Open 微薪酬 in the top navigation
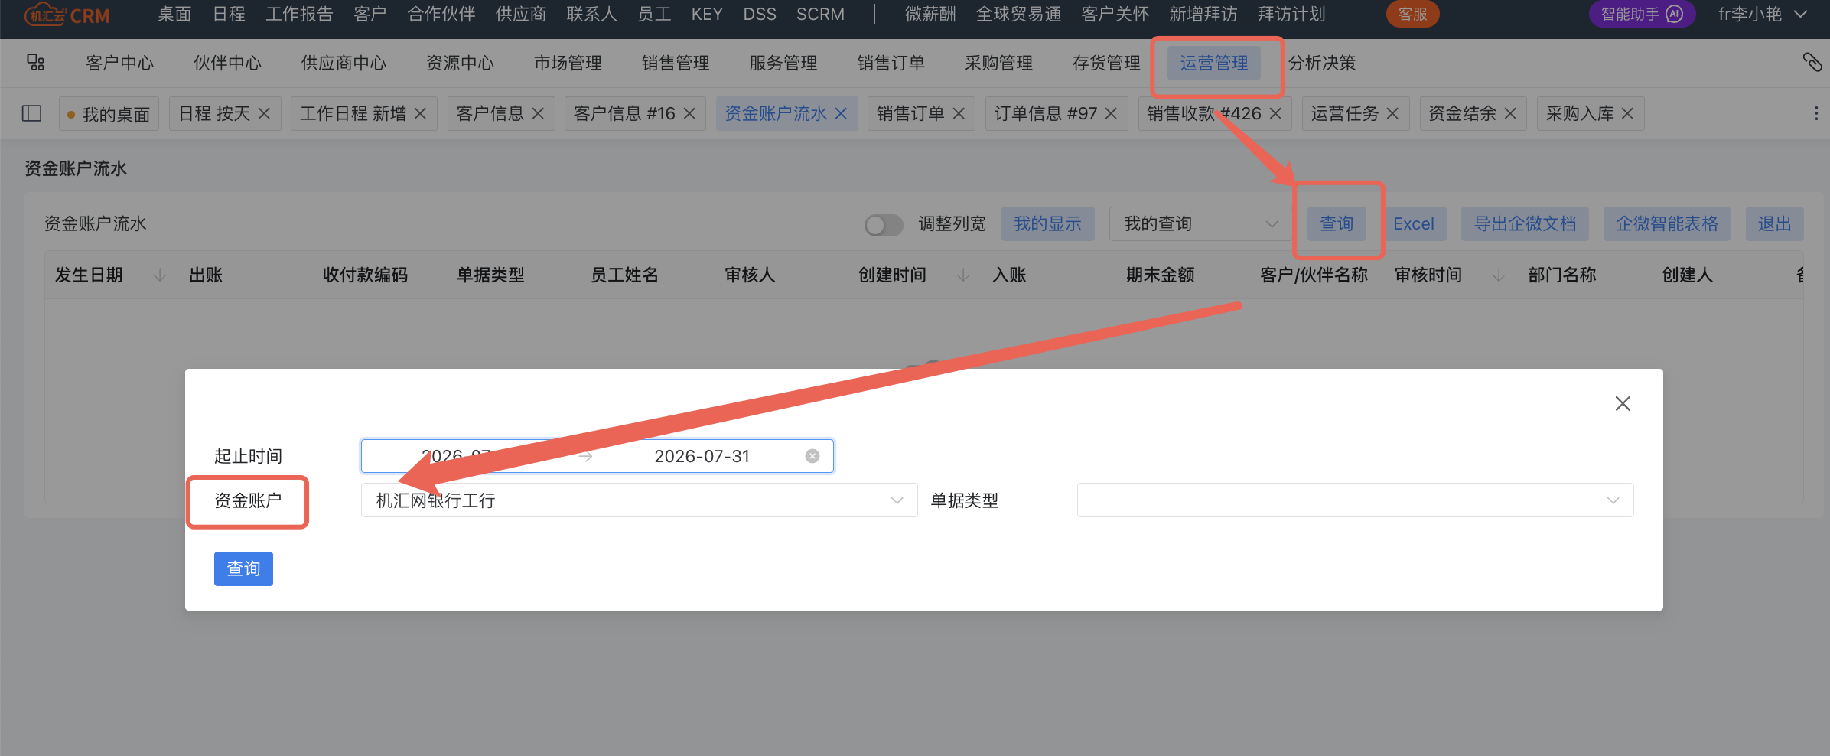This screenshot has width=1830, height=756. (930, 14)
